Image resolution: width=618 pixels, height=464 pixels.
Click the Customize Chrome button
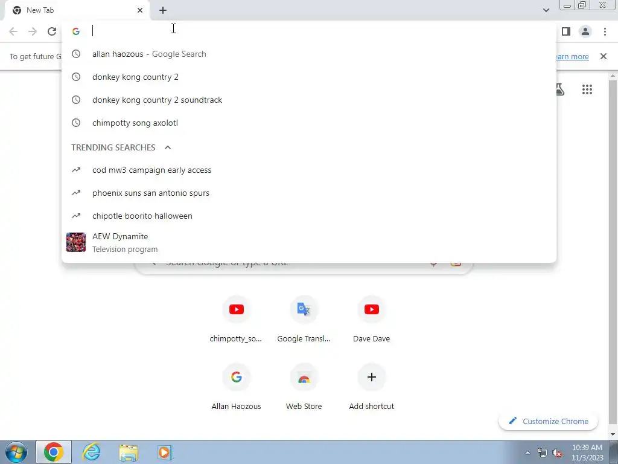pyautogui.click(x=548, y=421)
